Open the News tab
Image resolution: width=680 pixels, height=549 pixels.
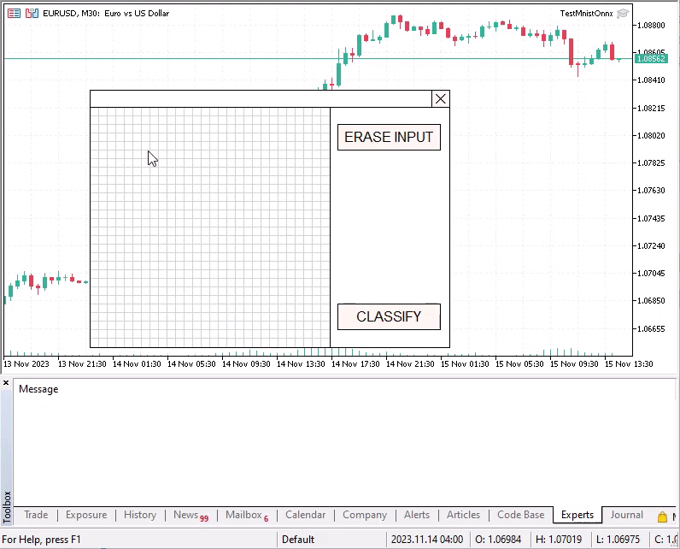pos(186,515)
